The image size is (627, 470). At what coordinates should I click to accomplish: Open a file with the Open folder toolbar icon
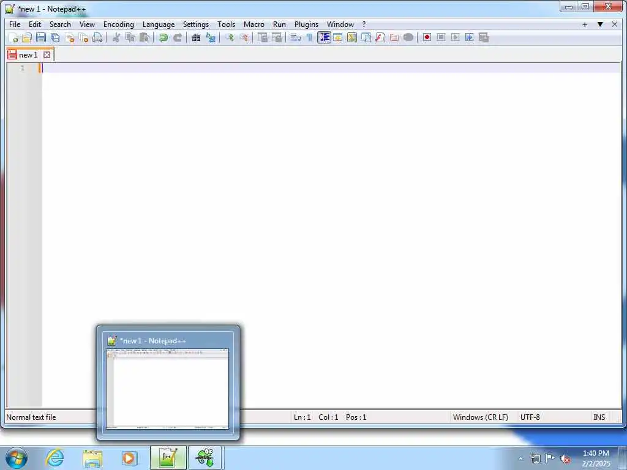pos(27,37)
